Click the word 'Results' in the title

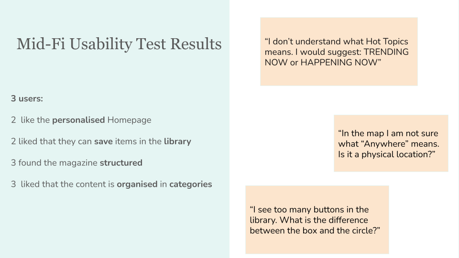click(x=196, y=44)
